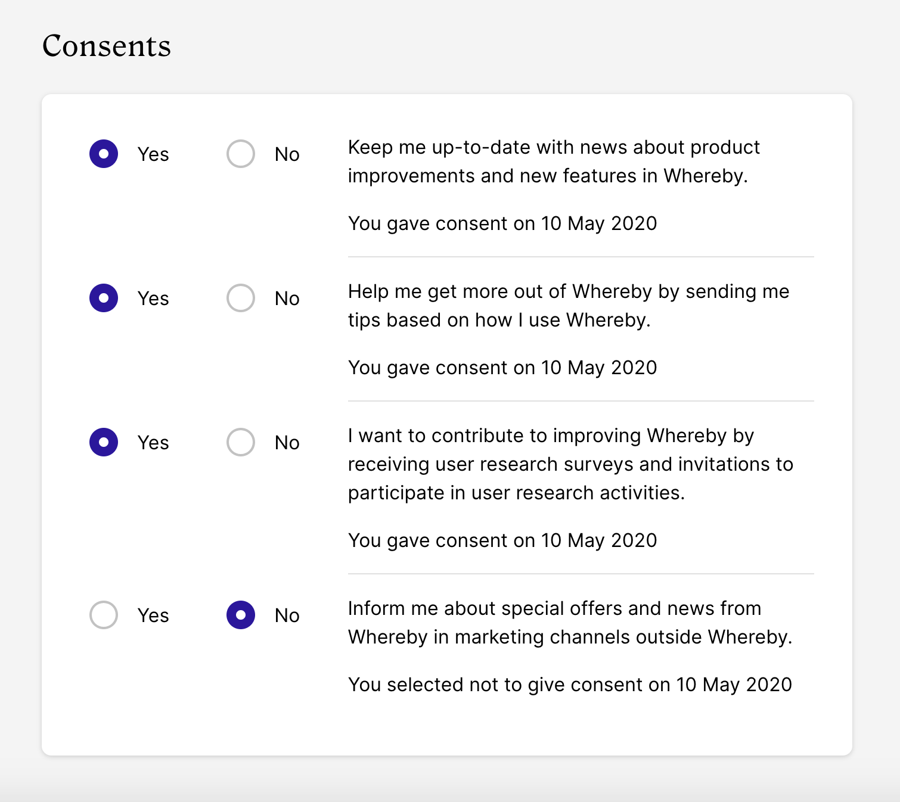Click the user research surveys description text
Screen dimensions: 900x802
click(x=570, y=464)
